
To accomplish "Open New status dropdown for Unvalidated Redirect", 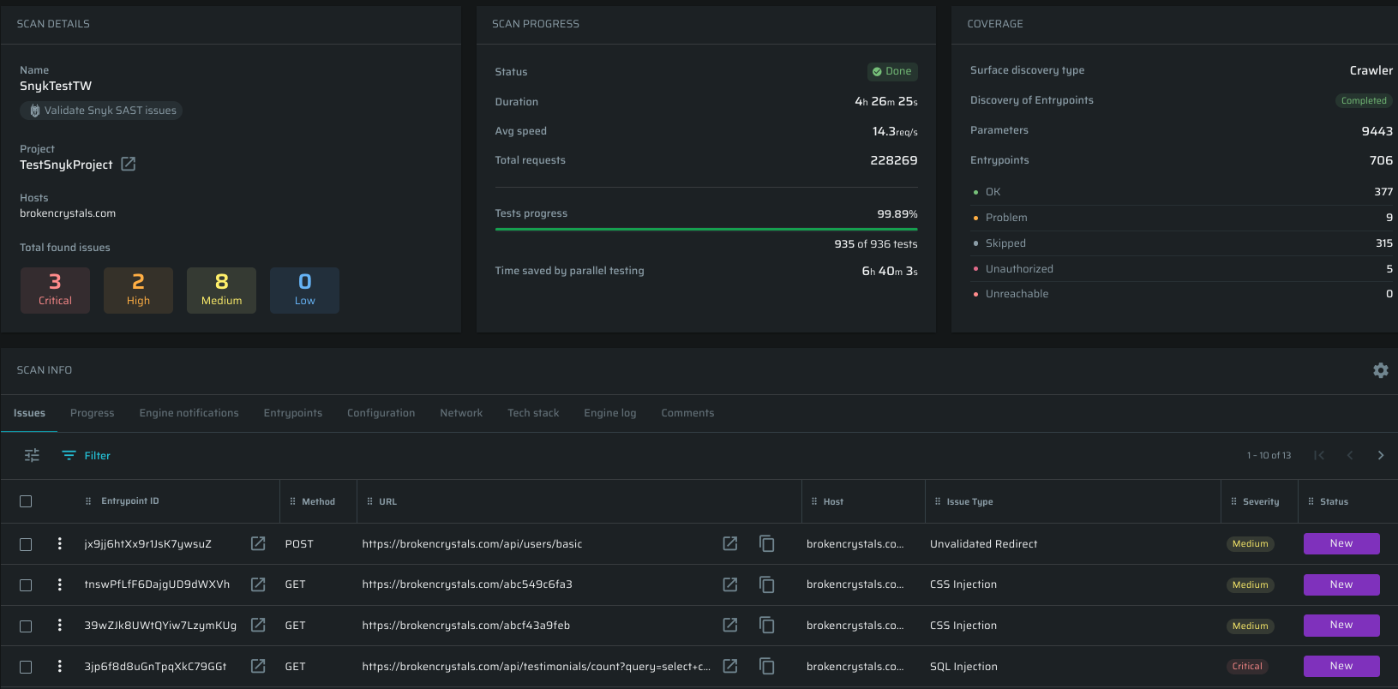I will [x=1341, y=544].
